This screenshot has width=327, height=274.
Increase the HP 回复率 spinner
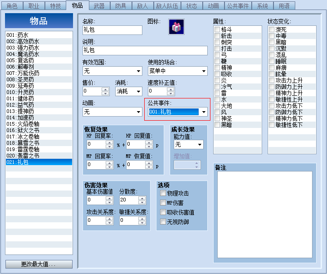pyautogui.click(x=109, y=142)
